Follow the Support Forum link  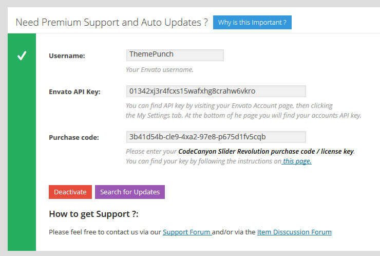pyautogui.click(x=186, y=232)
